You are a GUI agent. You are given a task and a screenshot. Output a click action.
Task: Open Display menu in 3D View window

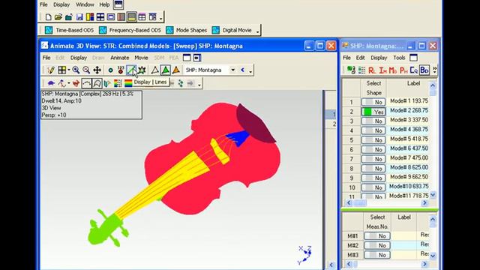pos(79,58)
